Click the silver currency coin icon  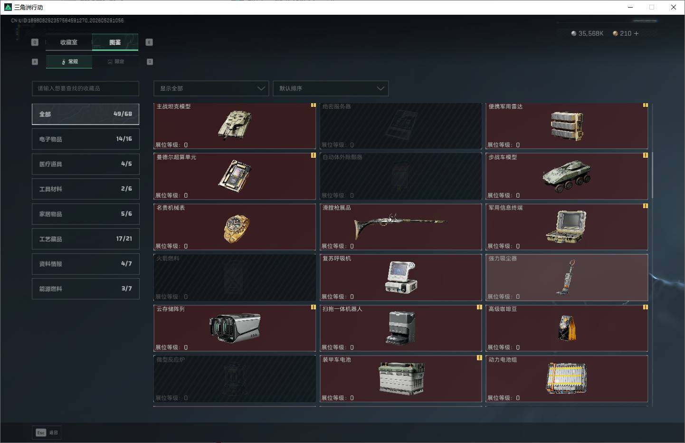tap(574, 33)
